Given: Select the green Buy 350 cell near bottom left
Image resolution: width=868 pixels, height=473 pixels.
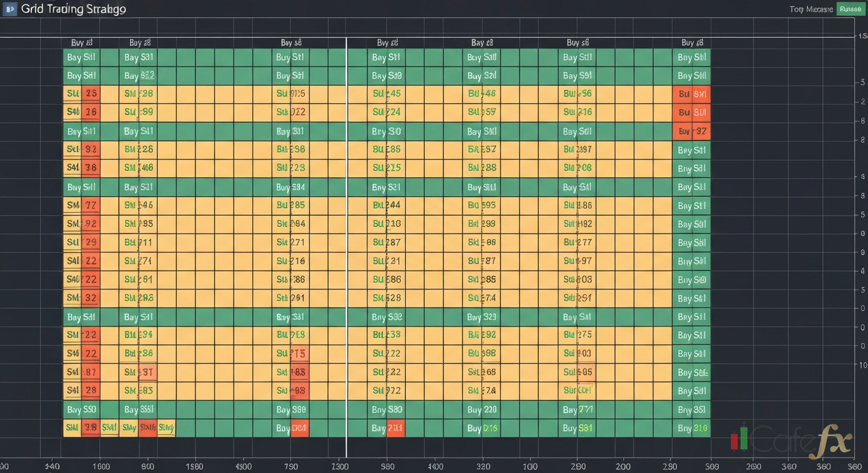Looking at the screenshot, I should pos(81,409).
